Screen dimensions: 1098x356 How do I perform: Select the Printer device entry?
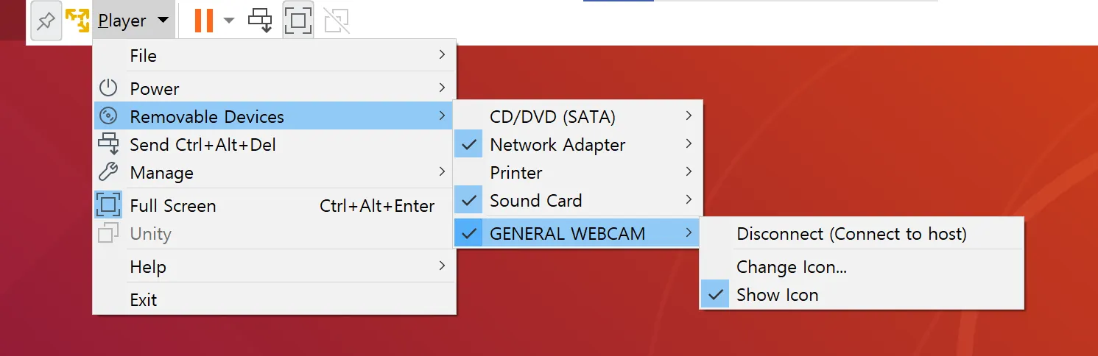(x=516, y=173)
